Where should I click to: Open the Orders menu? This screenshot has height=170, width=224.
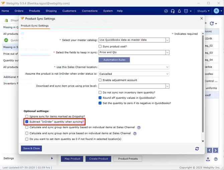click(19, 11)
